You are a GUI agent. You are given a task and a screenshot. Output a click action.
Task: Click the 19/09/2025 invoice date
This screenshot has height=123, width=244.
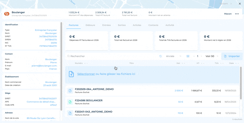coord(230,91)
